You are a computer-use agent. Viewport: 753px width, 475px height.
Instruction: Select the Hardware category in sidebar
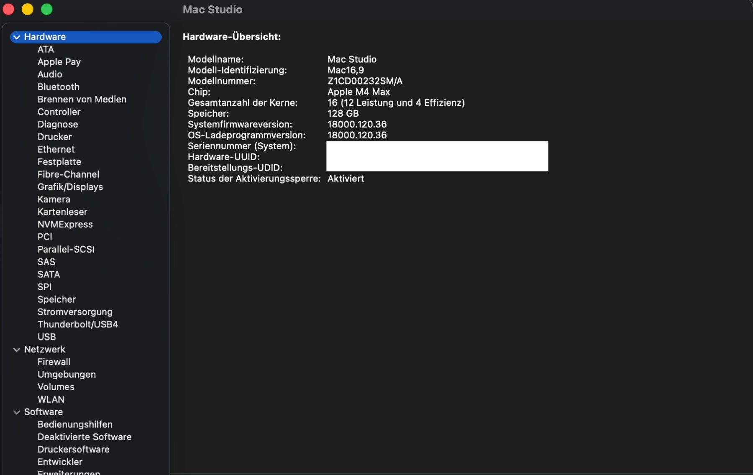[x=86, y=37]
